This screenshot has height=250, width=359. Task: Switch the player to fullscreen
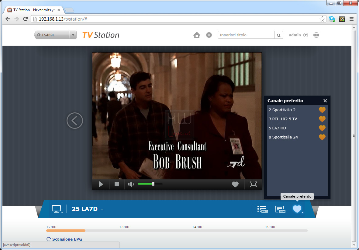[x=253, y=184]
